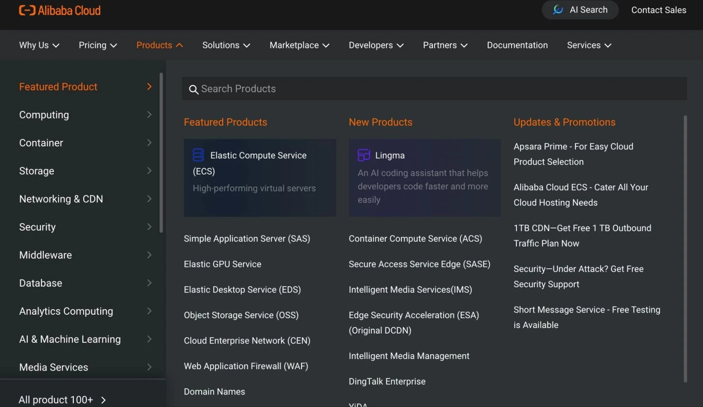Expand the Media Services category arrow
Viewport: 703px width, 407px height.
pyautogui.click(x=149, y=367)
